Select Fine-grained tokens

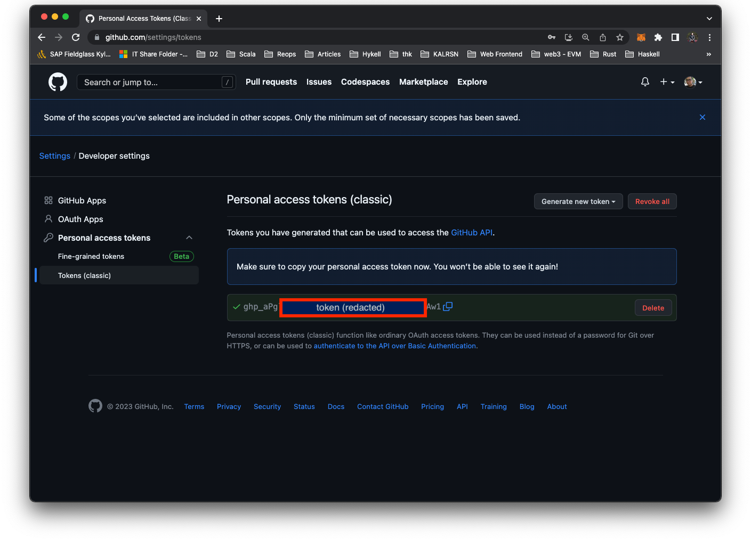[x=91, y=257]
